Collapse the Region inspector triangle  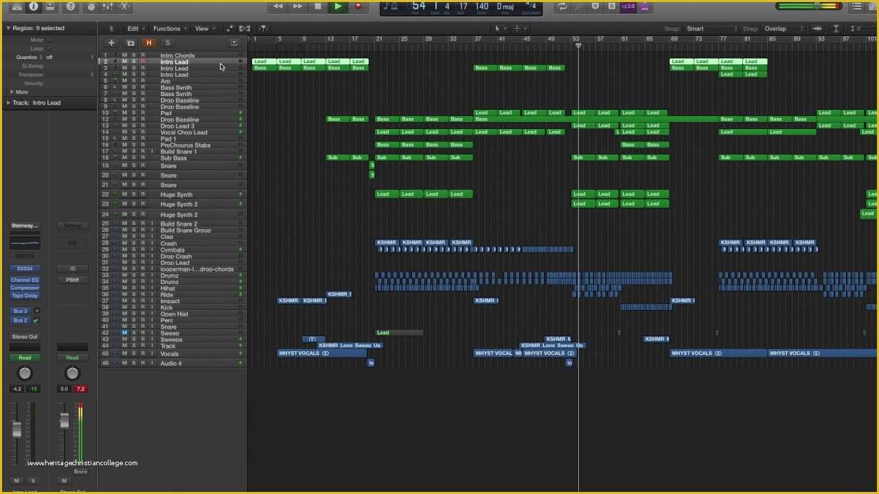click(8, 28)
